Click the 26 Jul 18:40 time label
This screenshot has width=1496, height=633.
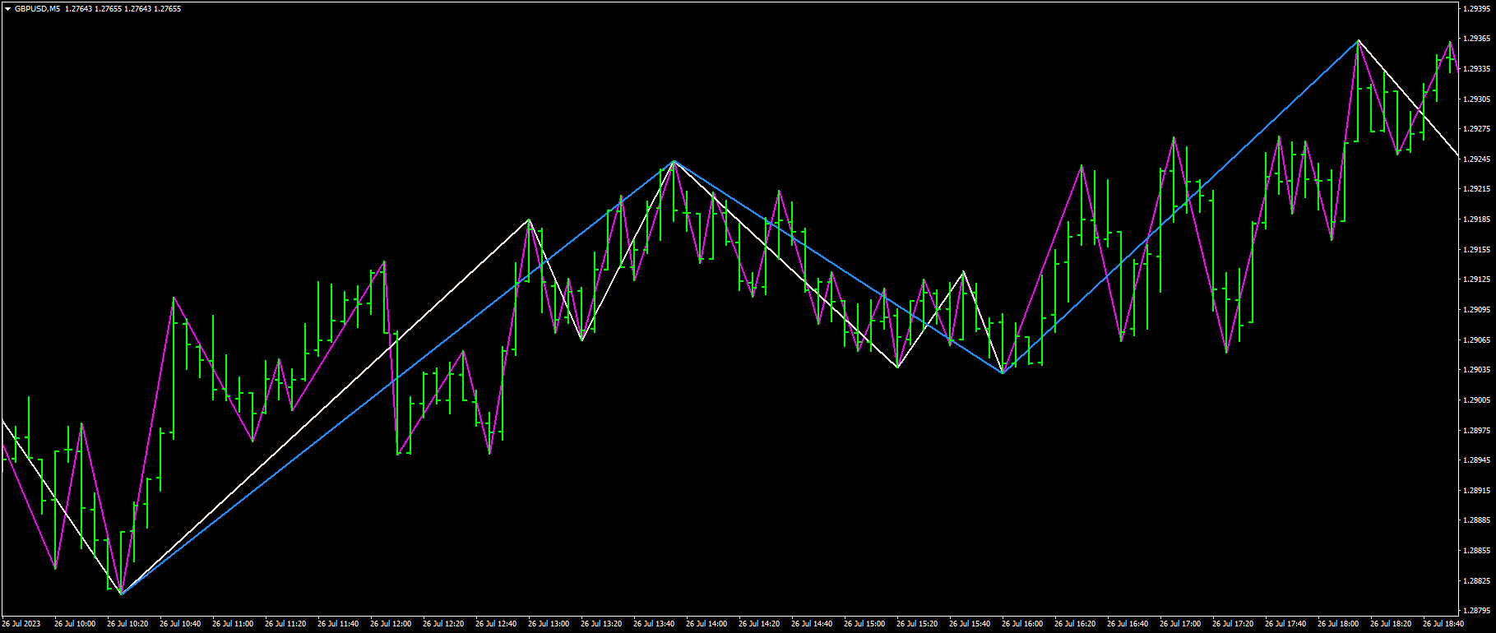click(1443, 624)
